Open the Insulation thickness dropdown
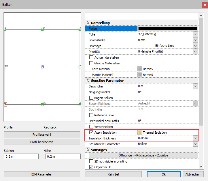Screen dimensions: 208x181 tap(196, 138)
